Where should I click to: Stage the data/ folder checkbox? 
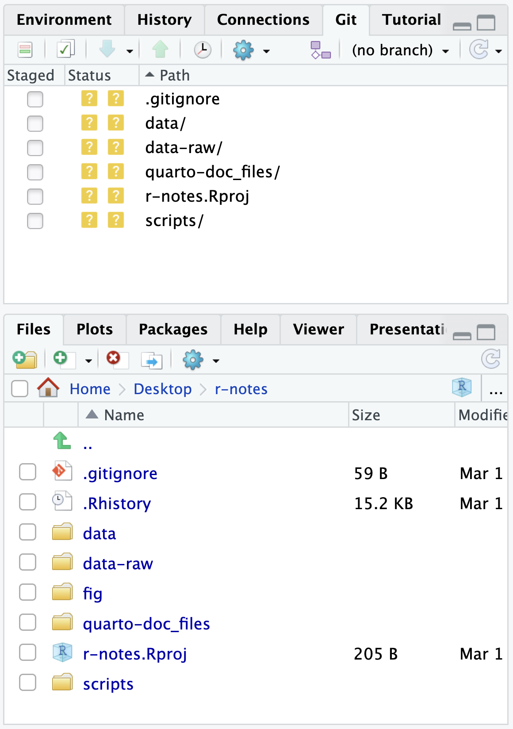35,123
